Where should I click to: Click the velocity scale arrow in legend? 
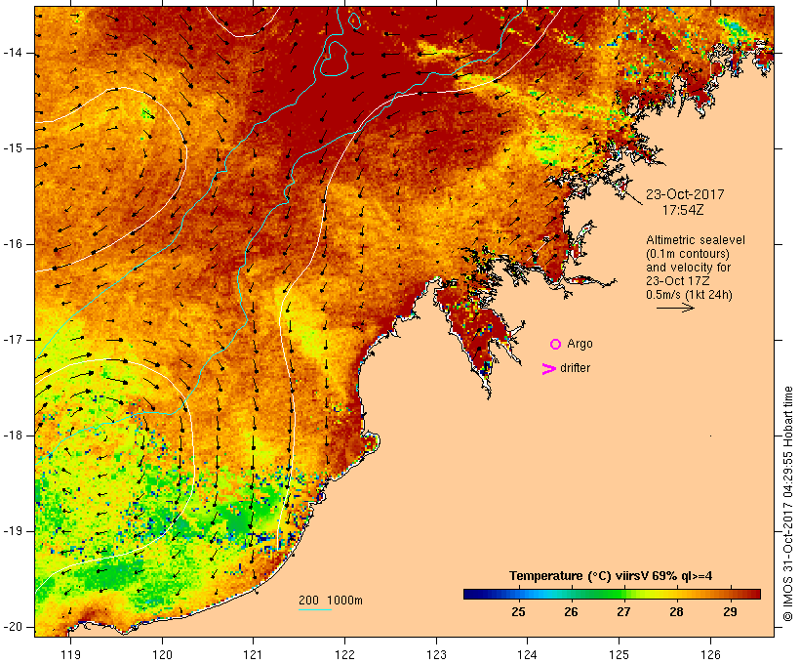click(x=675, y=308)
